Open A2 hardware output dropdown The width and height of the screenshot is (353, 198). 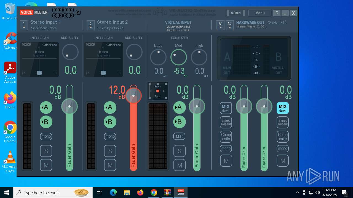(x=229, y=25)
